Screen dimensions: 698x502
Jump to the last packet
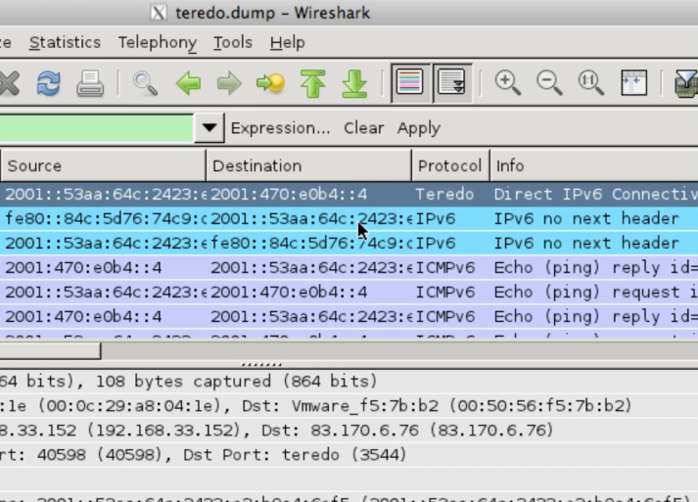[354, 83]
